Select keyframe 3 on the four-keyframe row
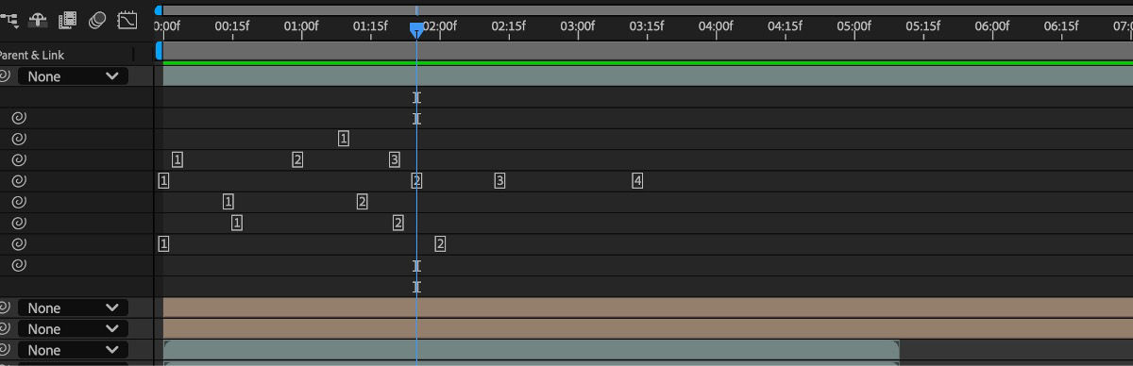Screen dimensions: 1133x366 click(x=499, y=180)
